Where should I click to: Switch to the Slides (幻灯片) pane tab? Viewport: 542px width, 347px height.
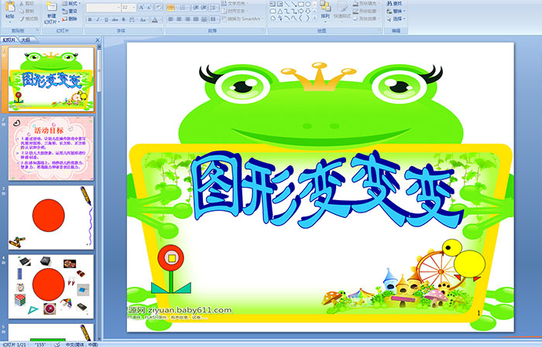[9, 40]
